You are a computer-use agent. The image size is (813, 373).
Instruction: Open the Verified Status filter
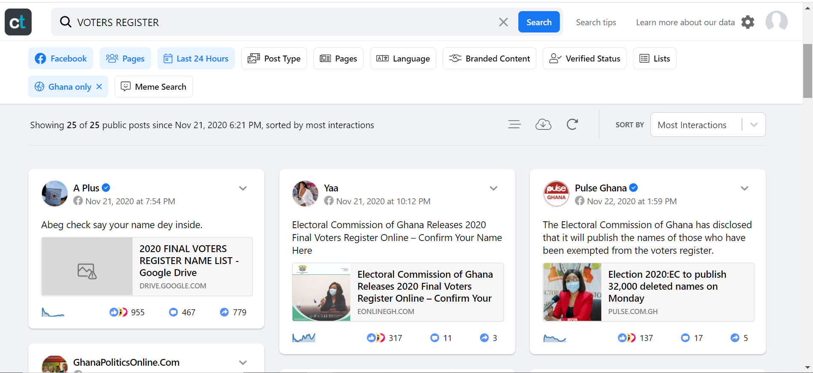(585, 59)
